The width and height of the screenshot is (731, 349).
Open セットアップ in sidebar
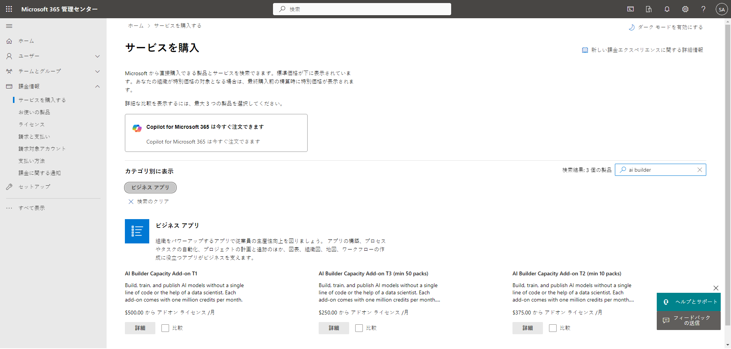click(x=34, y=187)
